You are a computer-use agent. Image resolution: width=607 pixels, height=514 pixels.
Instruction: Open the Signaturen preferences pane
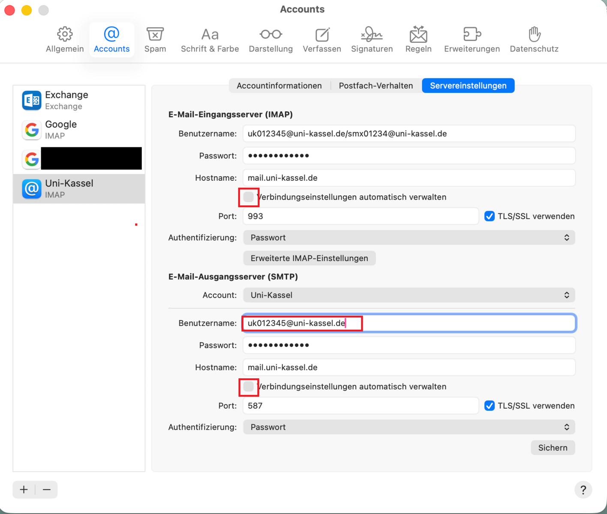[372, 39]
